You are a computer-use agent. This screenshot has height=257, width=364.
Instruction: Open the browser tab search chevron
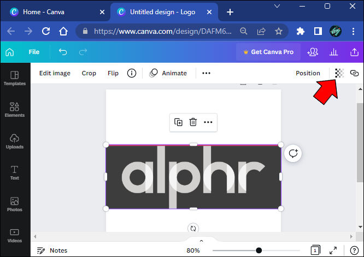click(277, 6)
